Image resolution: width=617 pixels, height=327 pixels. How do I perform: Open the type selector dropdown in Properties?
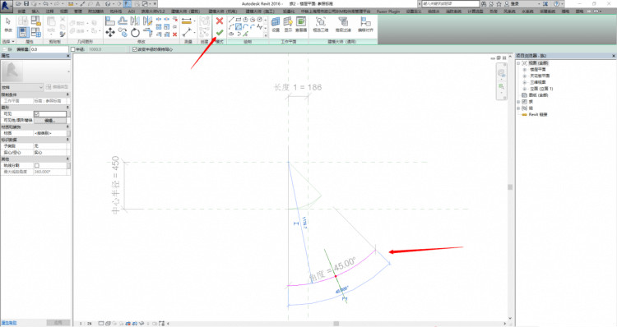pos(22,87)
